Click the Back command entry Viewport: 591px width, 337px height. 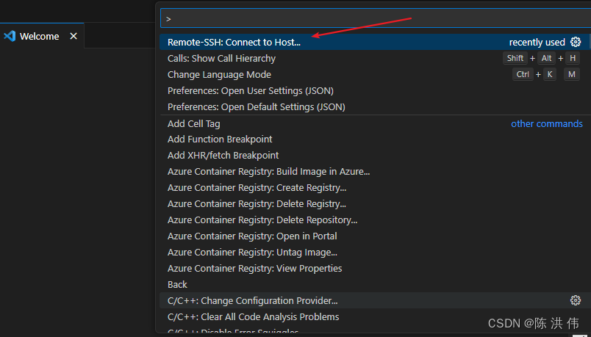click(177, 284)
